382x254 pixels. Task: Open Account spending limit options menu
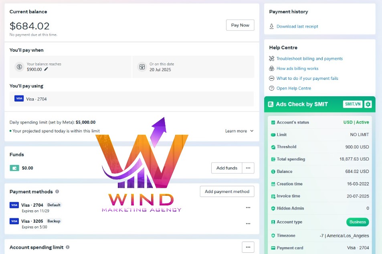tap(248, 247)
